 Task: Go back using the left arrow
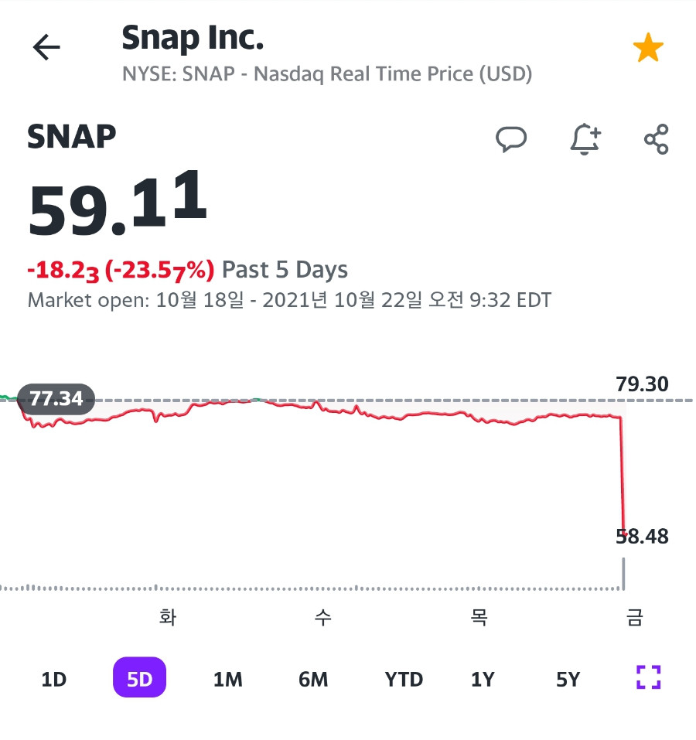pyautogui.click(x=46, y=47)
